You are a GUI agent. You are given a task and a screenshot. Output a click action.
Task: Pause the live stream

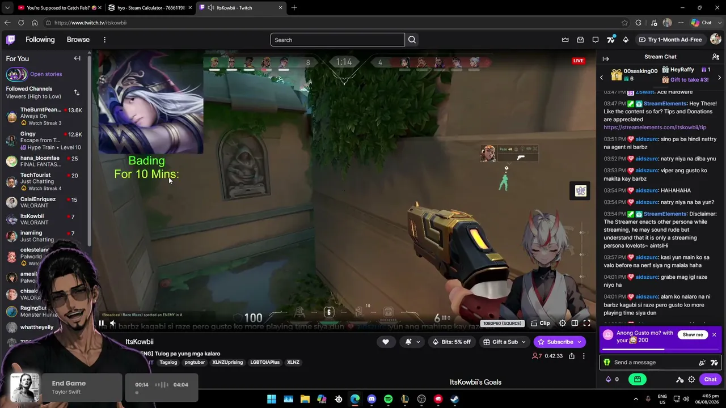click(x=102, y=324)
